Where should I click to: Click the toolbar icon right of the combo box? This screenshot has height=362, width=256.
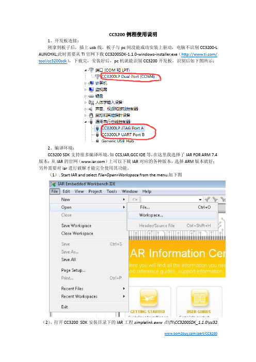[207, 199]
